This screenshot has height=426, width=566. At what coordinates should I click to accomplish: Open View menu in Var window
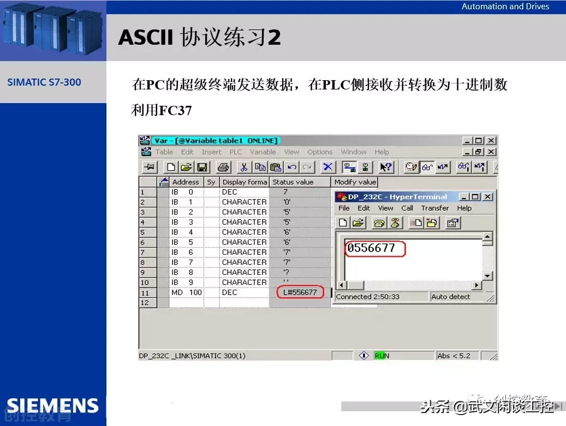[291, 152]
